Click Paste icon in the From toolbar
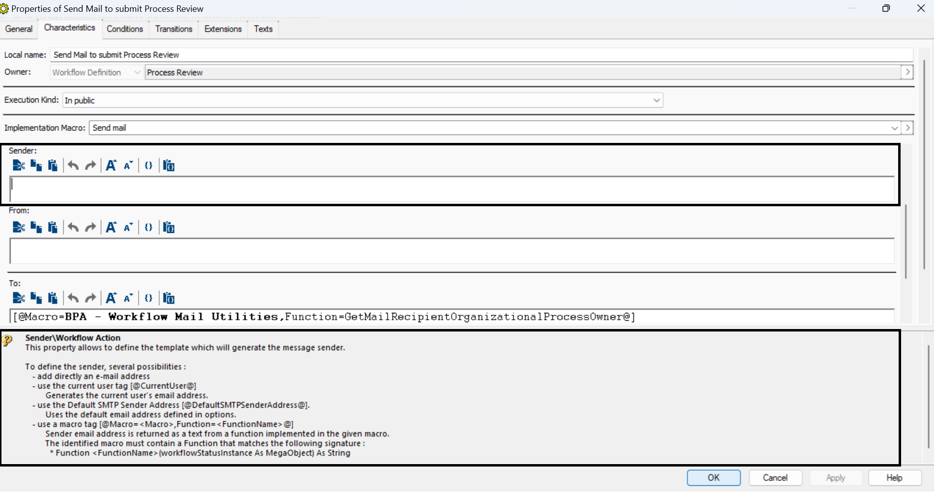Screen dimensions: 934x496 53,227
